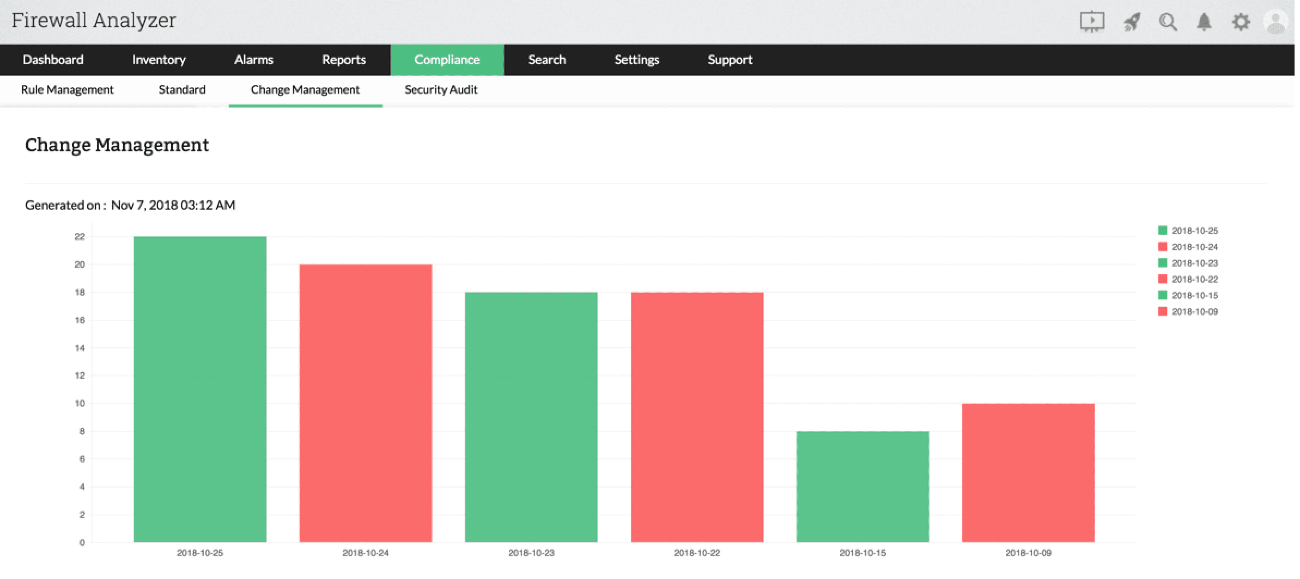
Task: Open the Security Audit tab
Action: click(x=441, y=90)
